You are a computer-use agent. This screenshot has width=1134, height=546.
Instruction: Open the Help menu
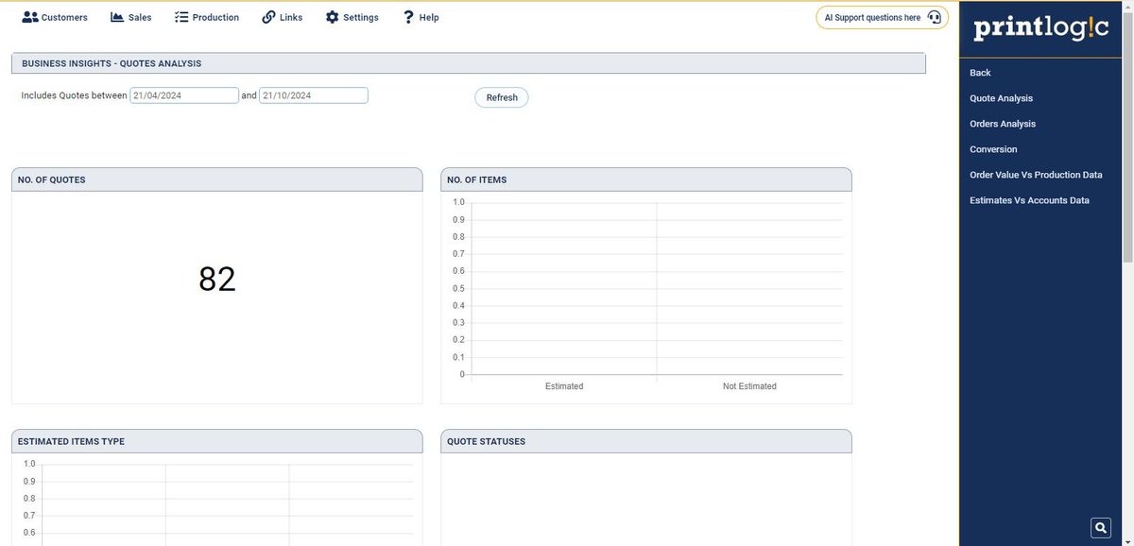pos(421,17)
